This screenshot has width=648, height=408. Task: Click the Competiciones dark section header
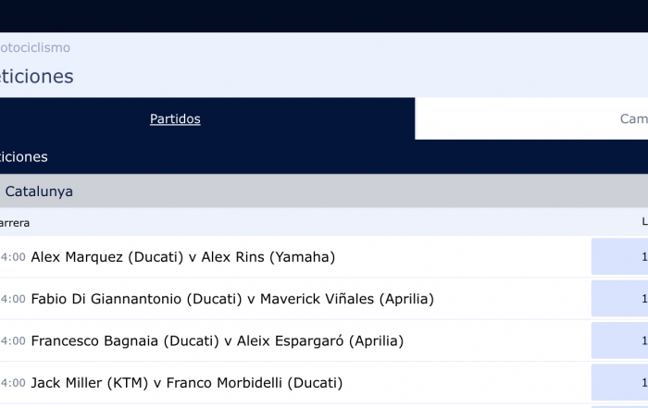324,157
